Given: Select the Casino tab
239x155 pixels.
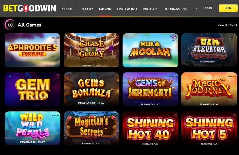Looking at the screenshot, I should pos(105,9).
